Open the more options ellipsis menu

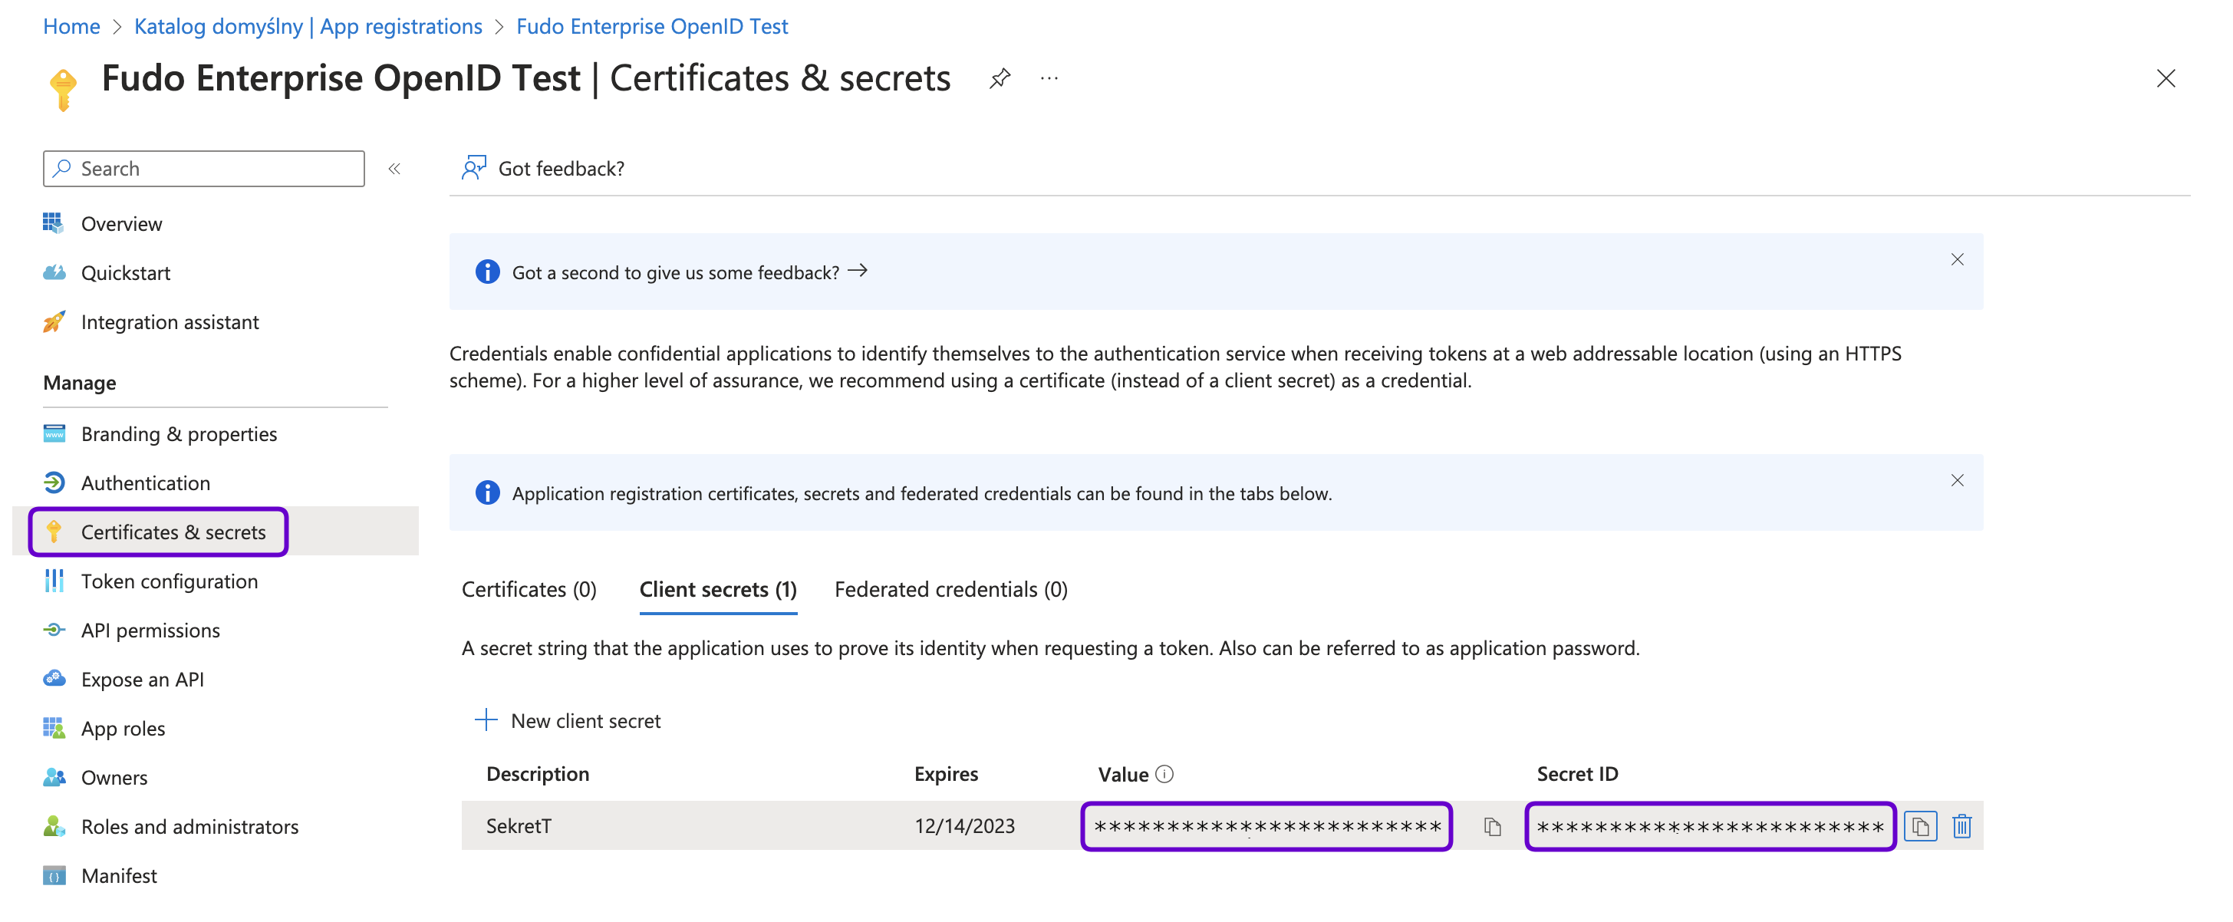click(1049, 79)
